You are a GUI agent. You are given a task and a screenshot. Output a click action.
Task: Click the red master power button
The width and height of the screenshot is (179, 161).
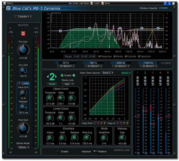pos(23,34)
